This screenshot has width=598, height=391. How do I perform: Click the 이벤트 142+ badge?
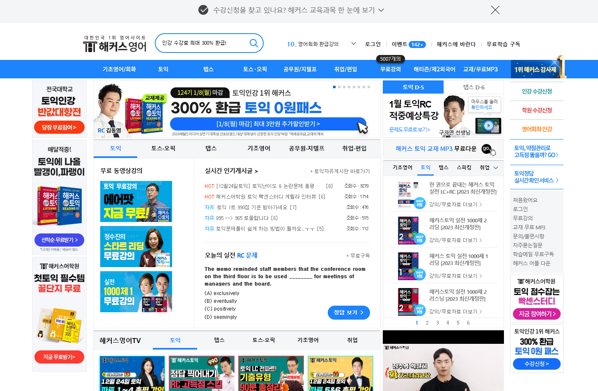[x=408, y=44]
